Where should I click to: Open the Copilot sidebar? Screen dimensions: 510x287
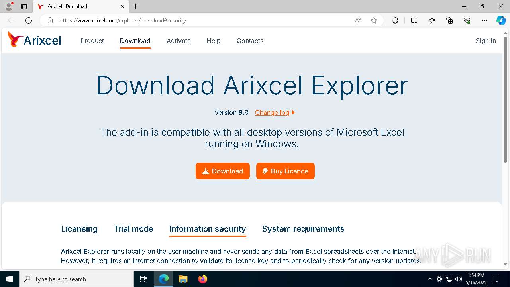501,20
